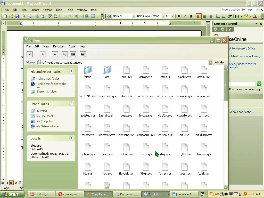This screenshot has width=264, height=198.
Task: Open system32 in Other Places
Action: (42, 111)
